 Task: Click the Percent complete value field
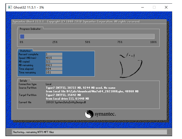coord(54,54)
